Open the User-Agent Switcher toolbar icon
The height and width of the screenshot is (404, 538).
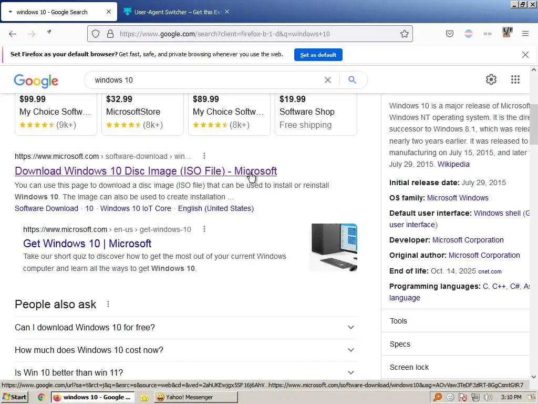(488, 34)
